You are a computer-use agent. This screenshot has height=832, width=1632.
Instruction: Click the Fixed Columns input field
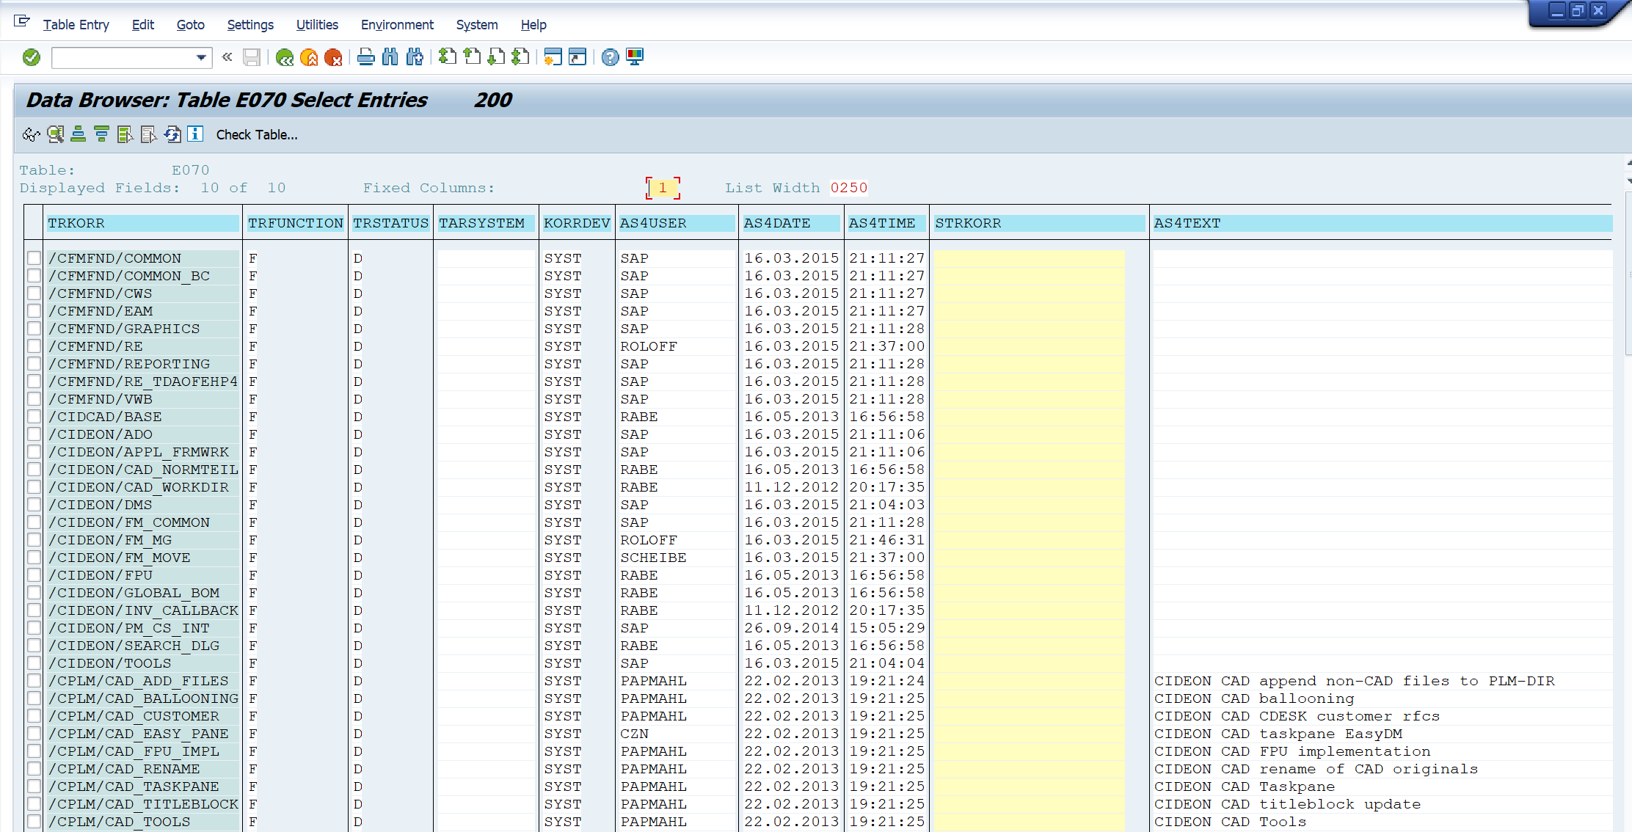tap(663, 188)
